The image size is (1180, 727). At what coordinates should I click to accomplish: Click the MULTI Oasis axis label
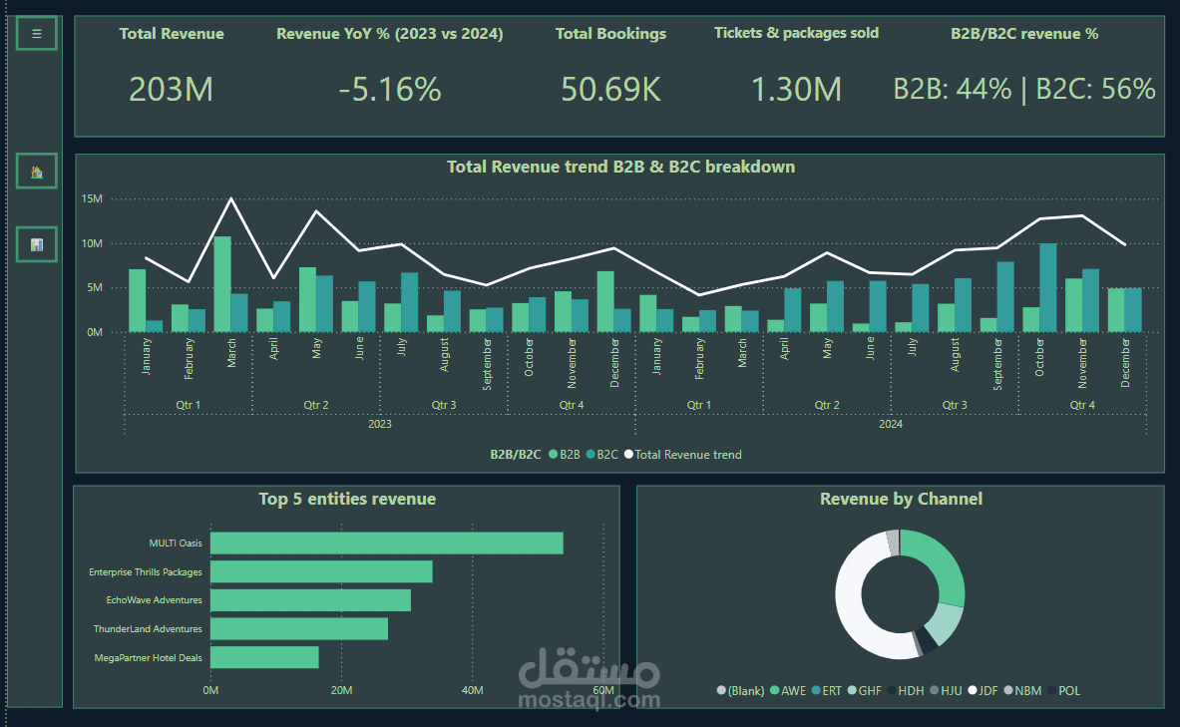click(x=176, y=544)
